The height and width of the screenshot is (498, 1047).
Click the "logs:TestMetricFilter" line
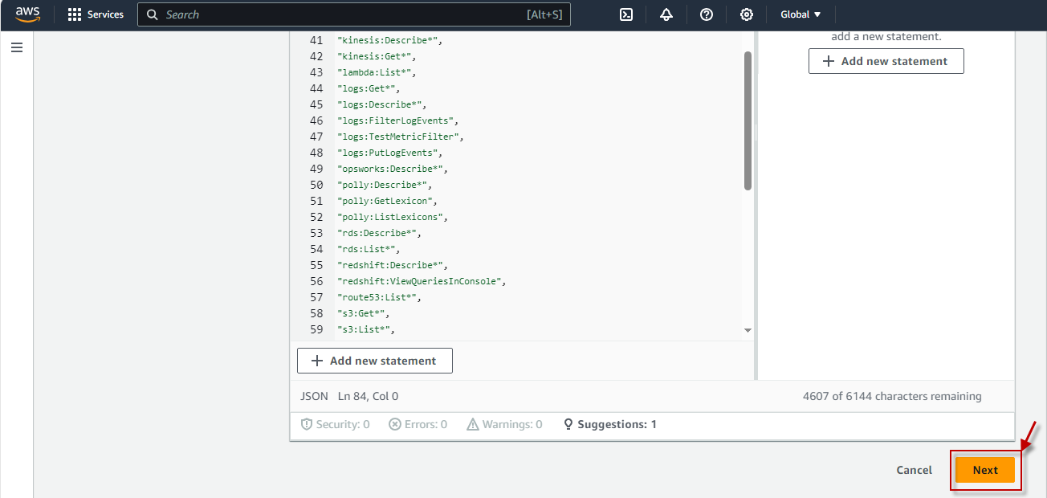tap(401, 137)
